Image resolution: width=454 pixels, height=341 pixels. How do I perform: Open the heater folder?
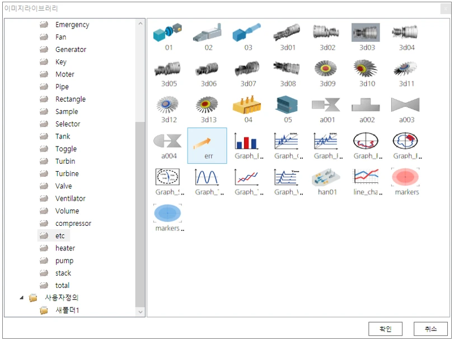pyautogui.click(x=65, y=248)
